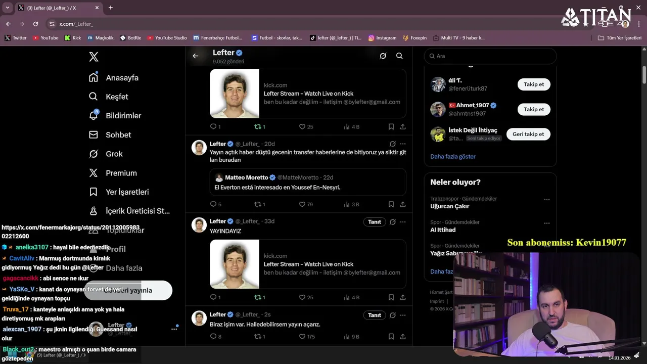647x364 pixels.
Task: Follow áli T. with Takip et
Action: pyautogui.click(x=534, y=84)
